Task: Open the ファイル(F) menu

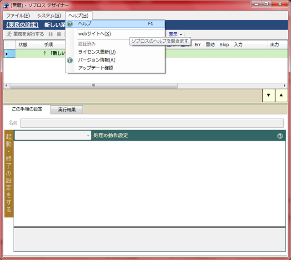Action: 18,15
